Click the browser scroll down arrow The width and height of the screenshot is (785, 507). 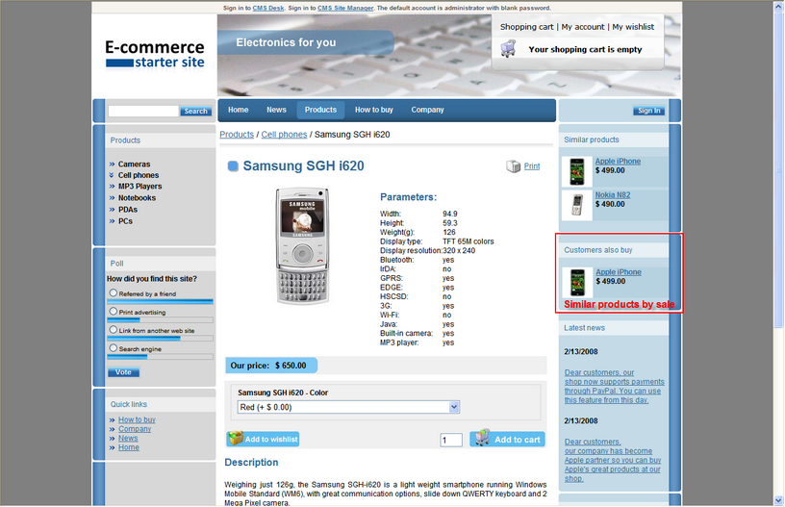(778, 500)
